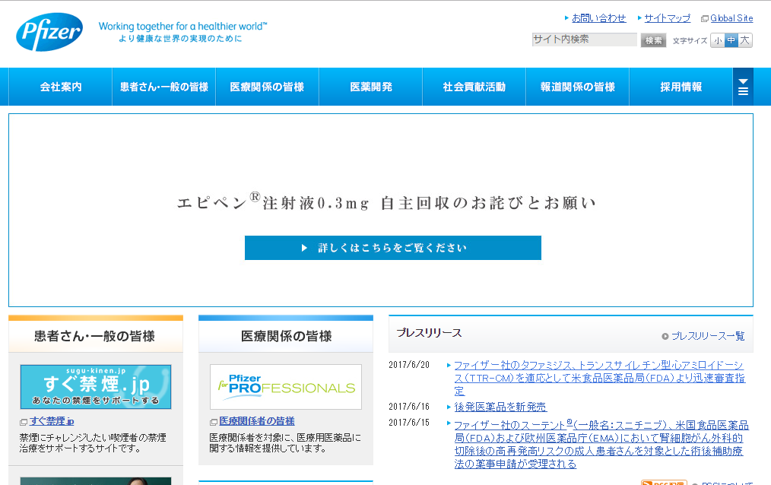Follow the すぐ禁煙.jp text link
The width and height of the screenshot is (771, 485).
pos(52,421)
